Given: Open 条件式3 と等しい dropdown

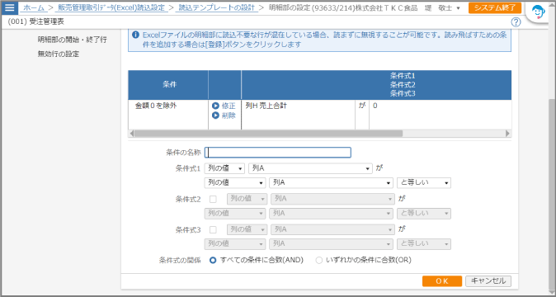Looking at the screenshot, I should point(424,244).
